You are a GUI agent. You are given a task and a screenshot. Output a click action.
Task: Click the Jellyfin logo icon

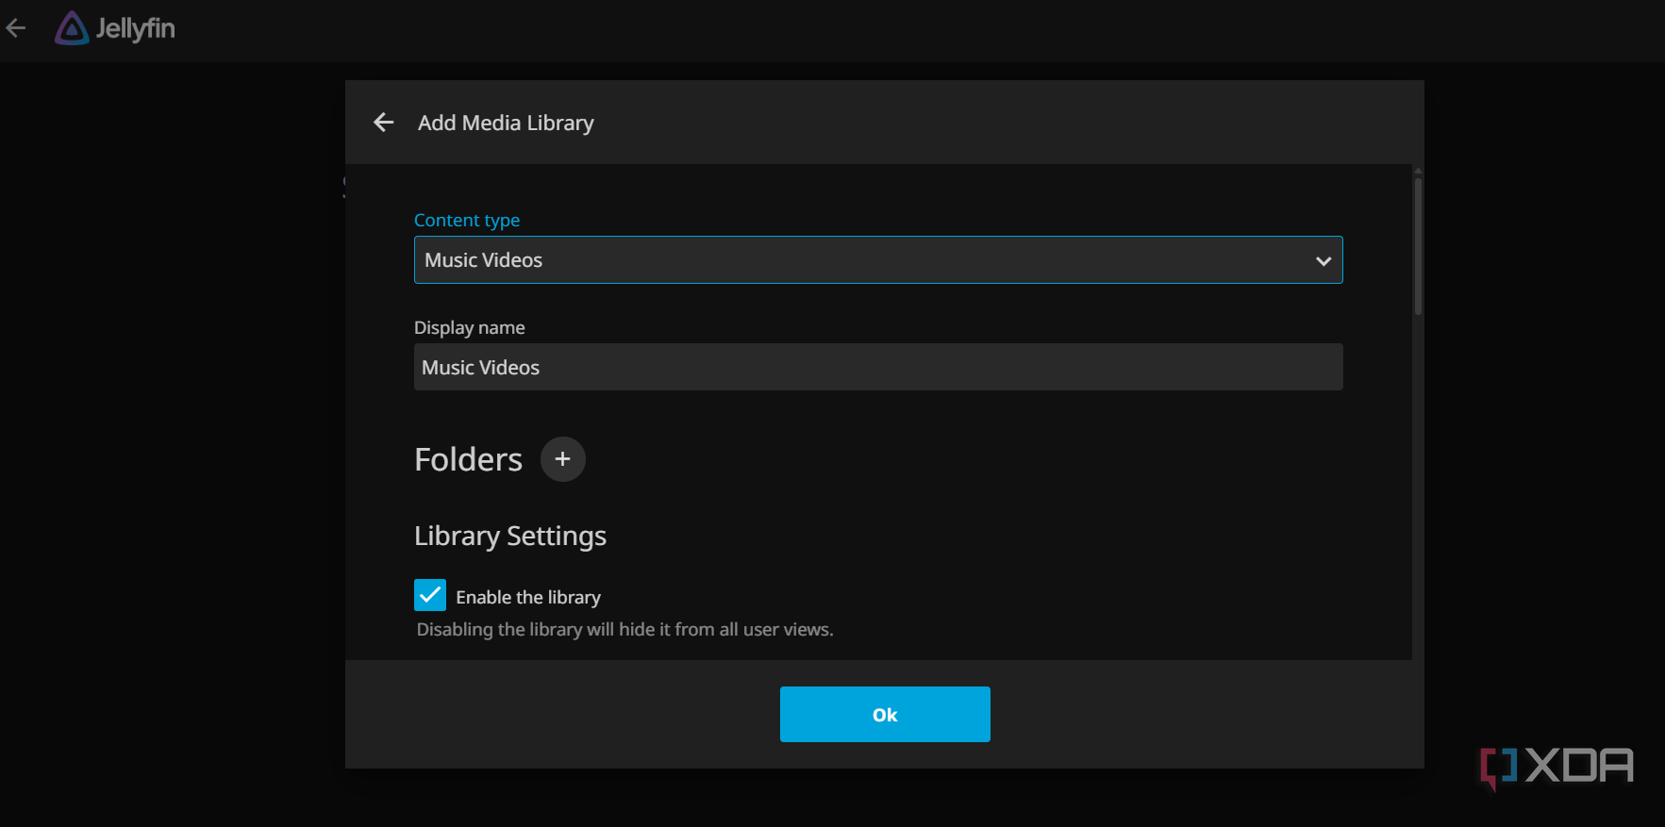pos(72,28)
